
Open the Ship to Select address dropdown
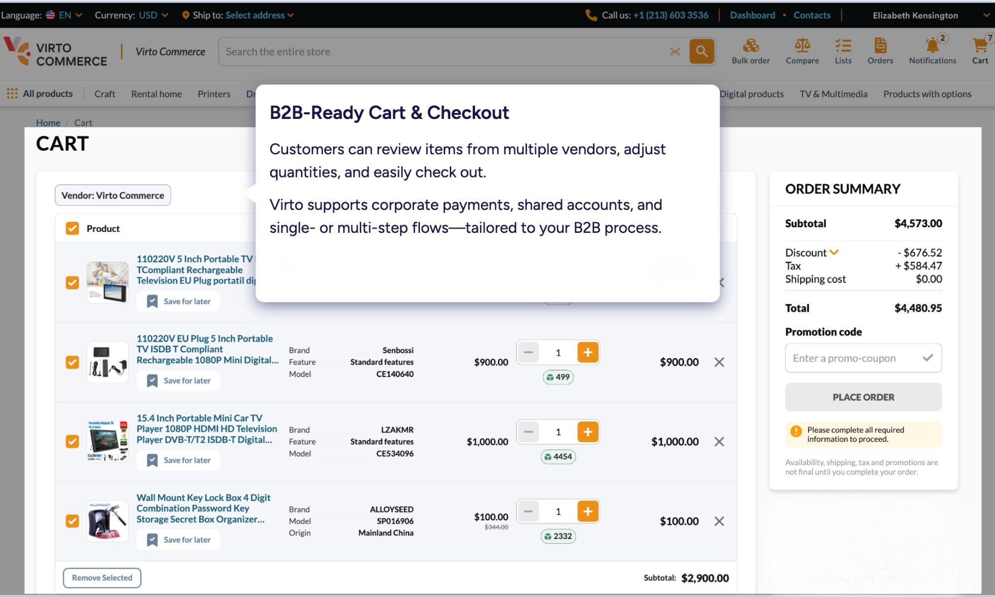[x=259, y=15]
